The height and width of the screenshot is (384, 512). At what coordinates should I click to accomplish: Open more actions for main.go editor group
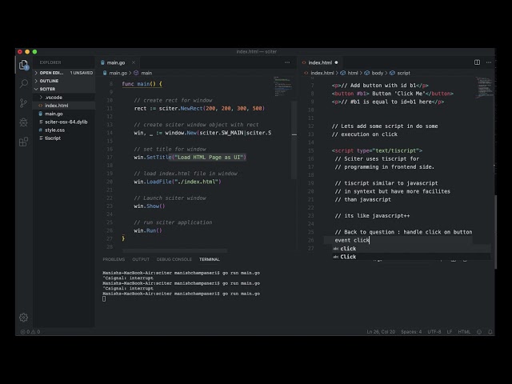287,62
